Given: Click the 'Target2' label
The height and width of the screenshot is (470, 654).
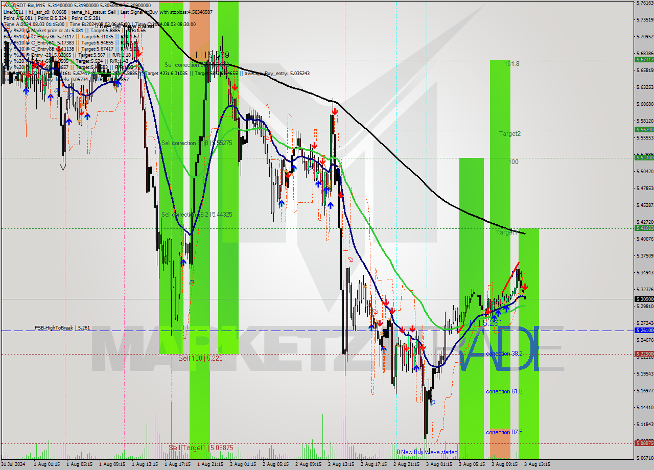Looking at the screenshot, I should 510,134.
